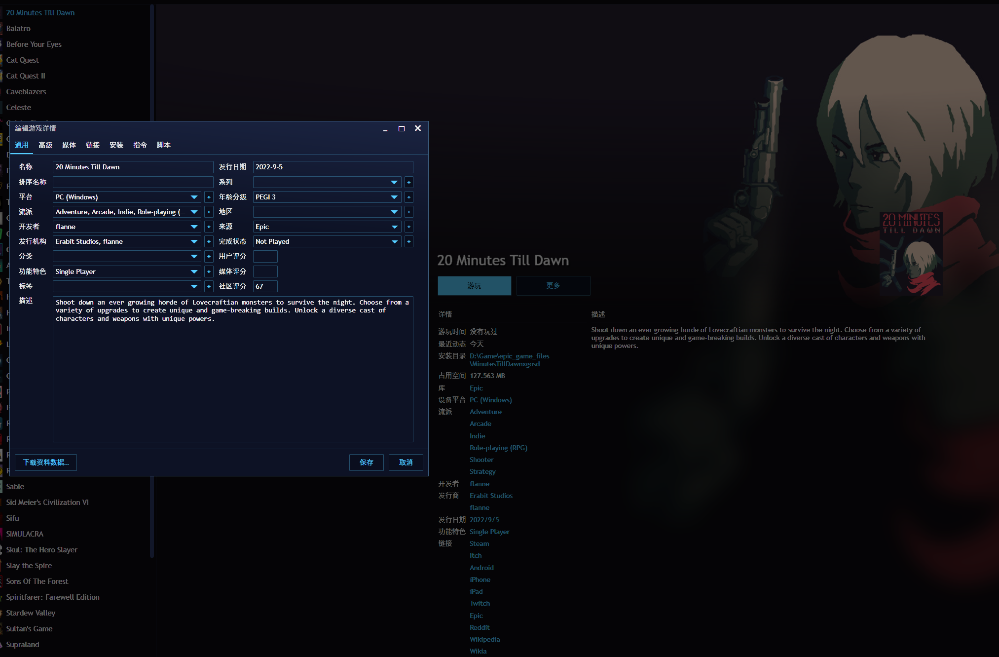Screen dimensions: 999x657
Task: Open the 发行机构 Erabit Studios dropdown
Action: click(x=194, y=241)
